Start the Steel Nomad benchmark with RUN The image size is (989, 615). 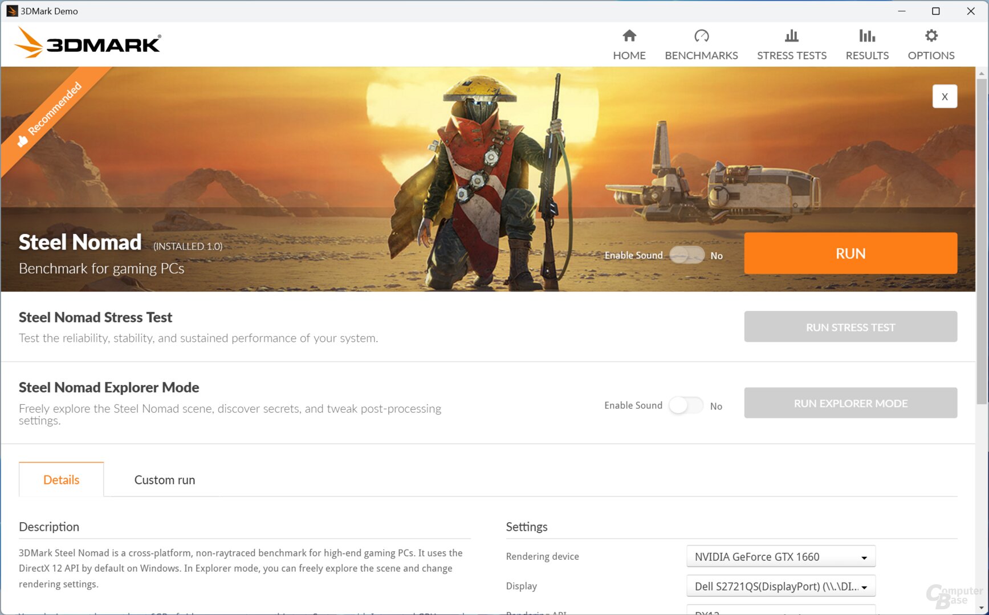(850, 253)
